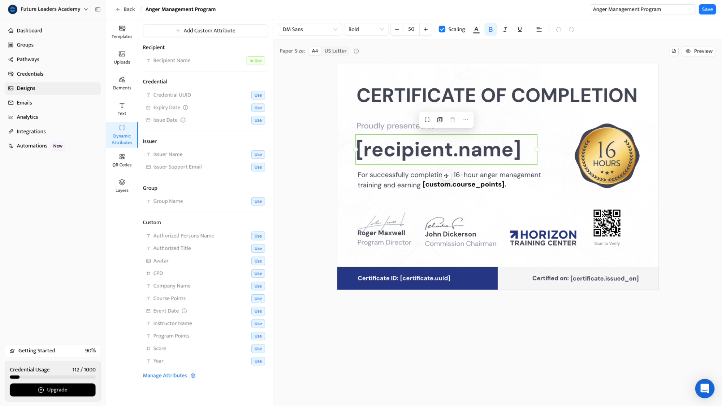Switch to the Templates tab
This screenshot has width=722, height=406.
(122, 32)
